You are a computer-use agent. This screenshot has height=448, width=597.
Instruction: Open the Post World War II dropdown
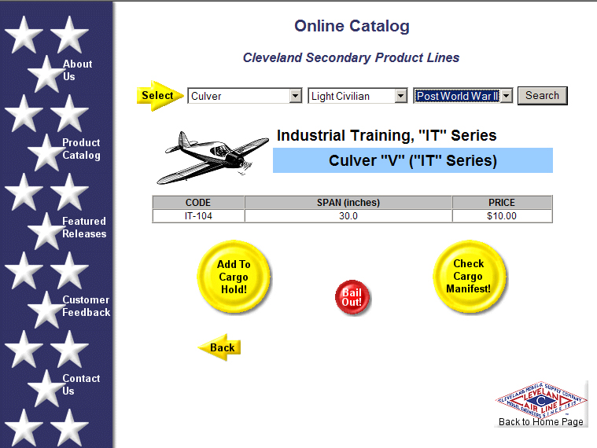pyautogui.click(x=462, y=96)
